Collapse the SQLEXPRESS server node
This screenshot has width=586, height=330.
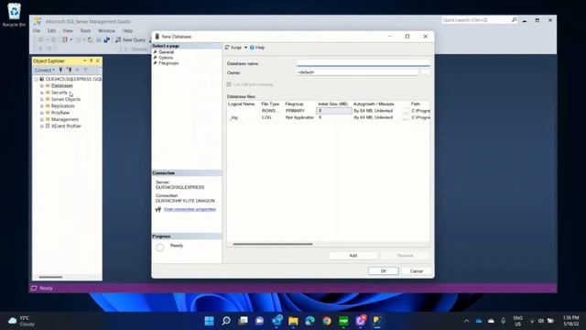(x=37, y=79)
